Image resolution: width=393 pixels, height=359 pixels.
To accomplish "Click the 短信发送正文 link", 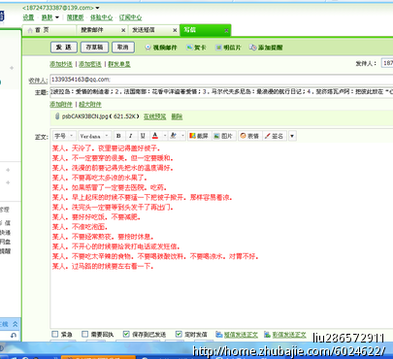I will point(241,335).
